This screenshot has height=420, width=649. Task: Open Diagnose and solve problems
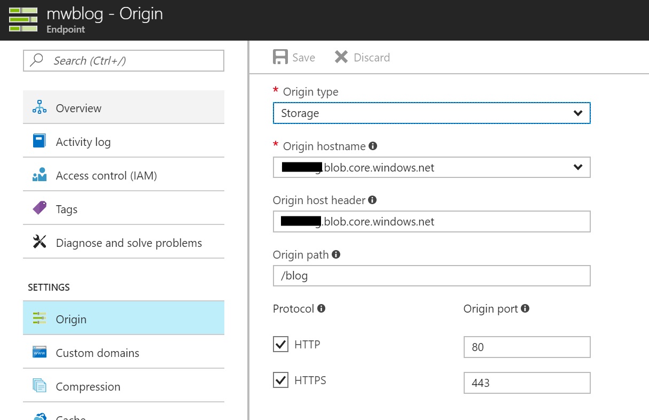tap(123, 242)
